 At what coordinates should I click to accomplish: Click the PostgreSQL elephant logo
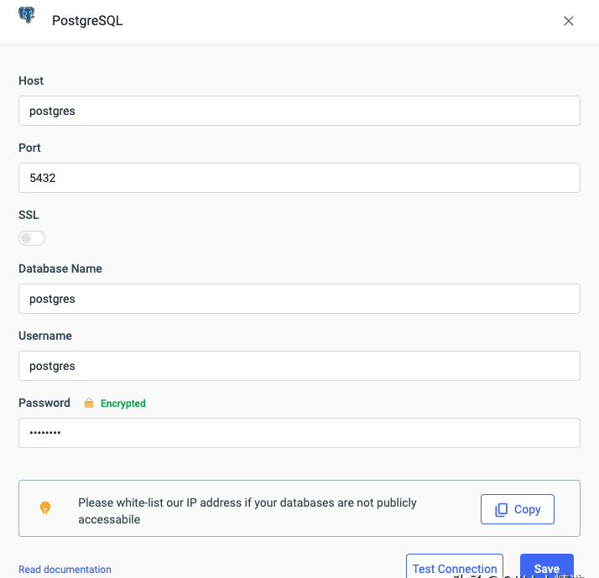point(26,15)
